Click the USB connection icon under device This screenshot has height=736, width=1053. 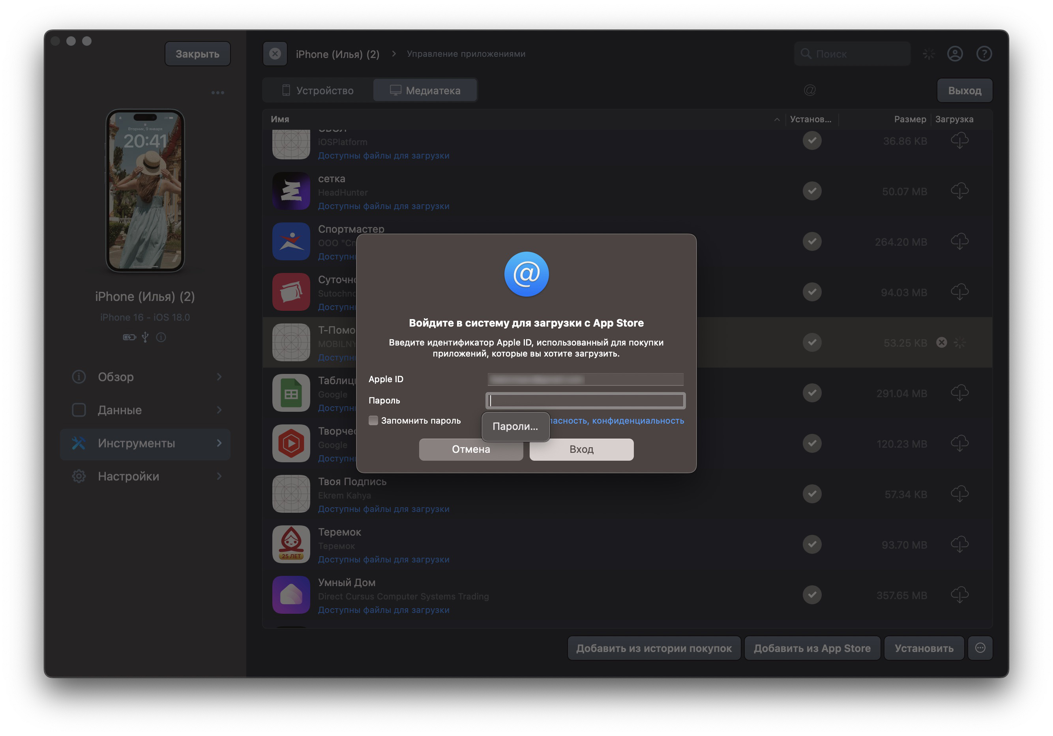coord(145,337)
